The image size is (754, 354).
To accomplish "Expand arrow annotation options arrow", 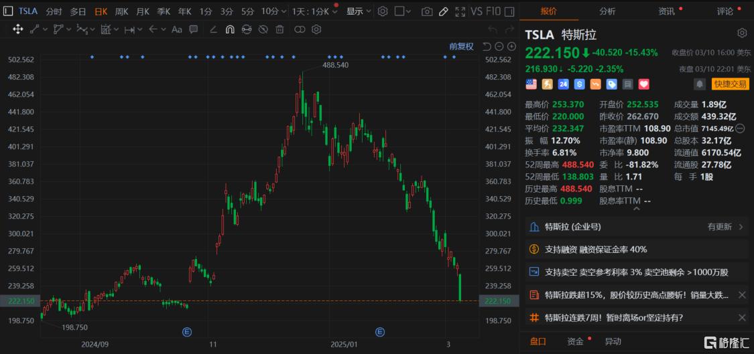I will 164,30.
